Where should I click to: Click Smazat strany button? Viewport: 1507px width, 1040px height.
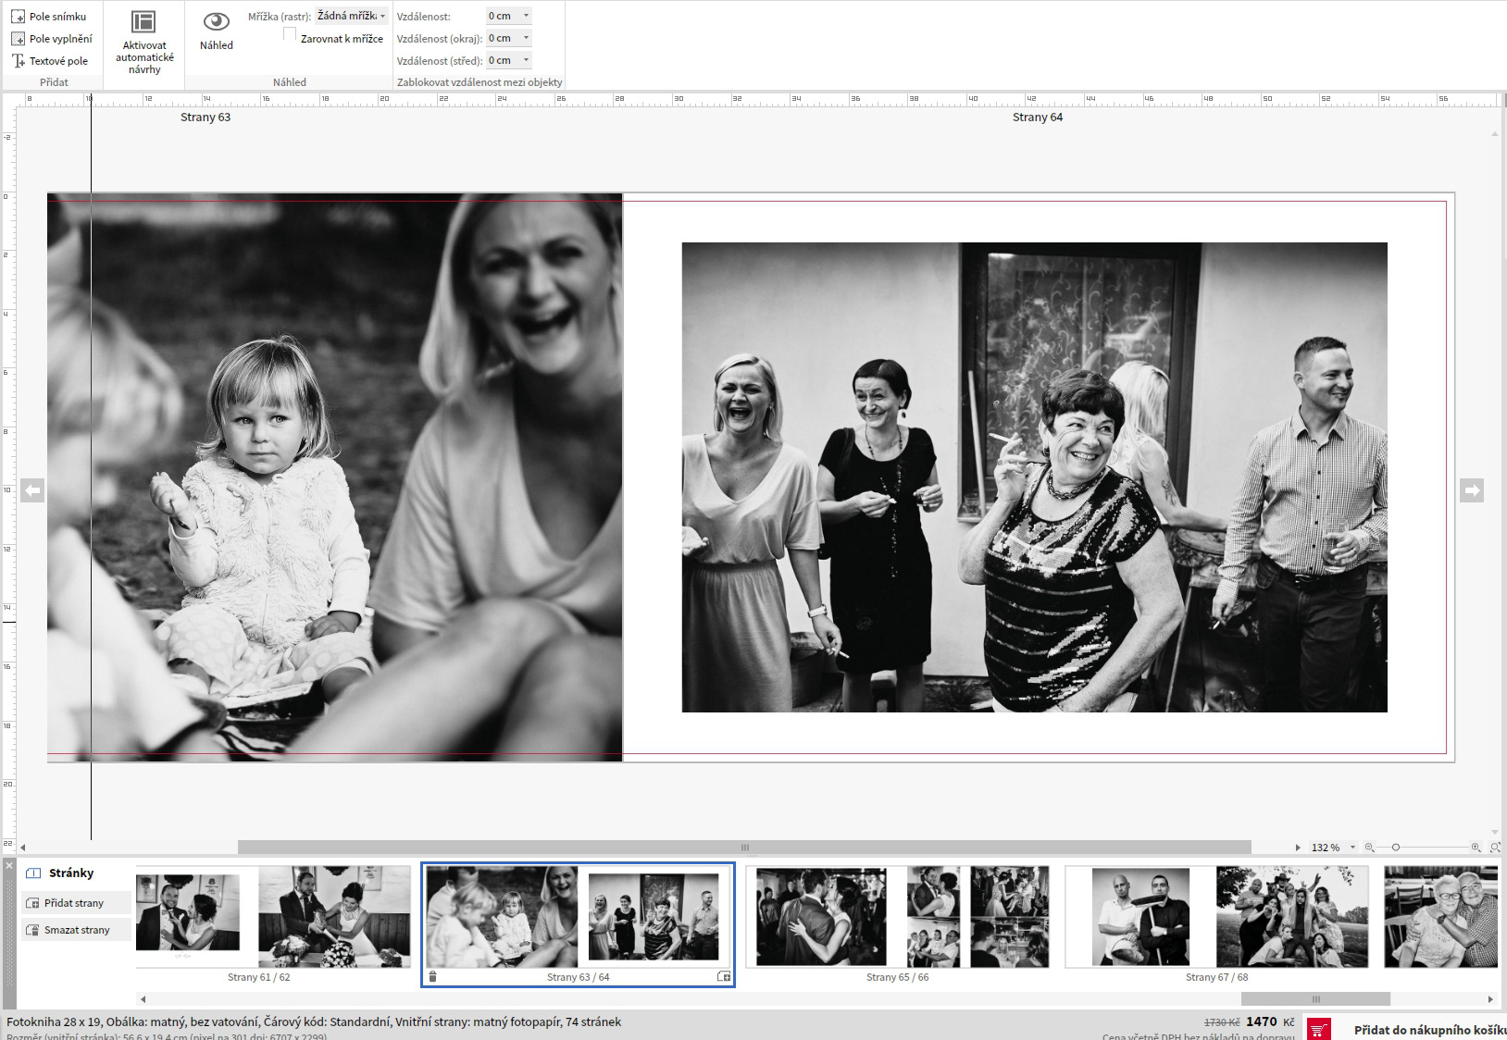coord(76,930)
